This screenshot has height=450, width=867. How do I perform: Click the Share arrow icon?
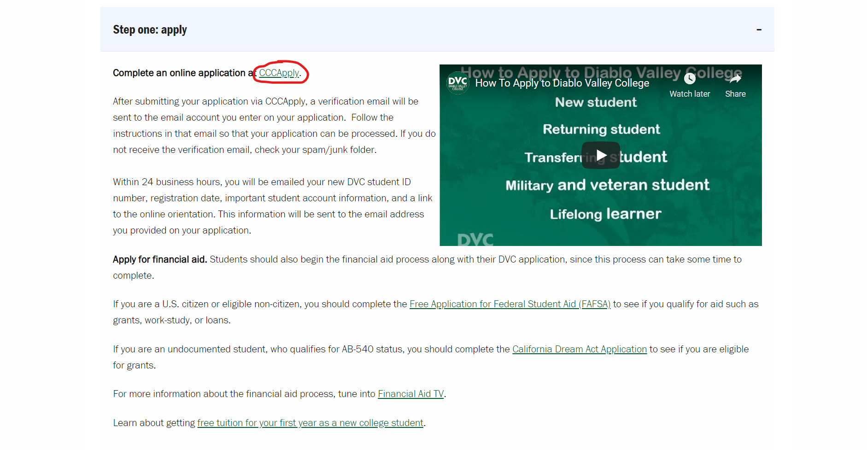tap(735, 79)
